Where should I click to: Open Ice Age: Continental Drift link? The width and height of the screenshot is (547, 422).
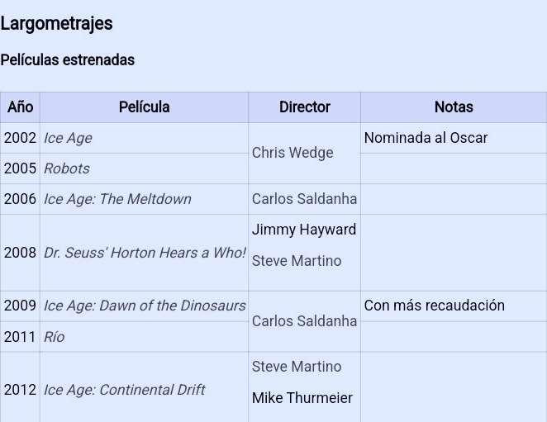pyautogui.click(x=125, y=390)
